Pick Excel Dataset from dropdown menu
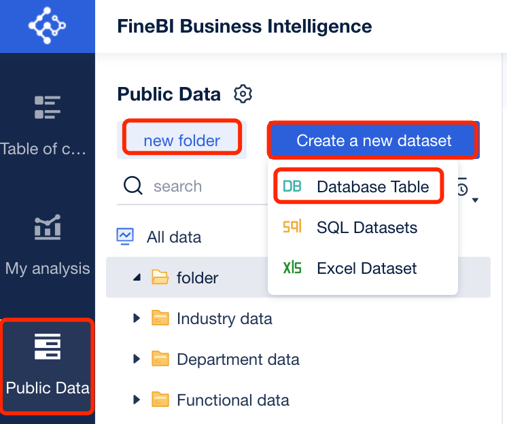507x424 pixels. [366, 268]
